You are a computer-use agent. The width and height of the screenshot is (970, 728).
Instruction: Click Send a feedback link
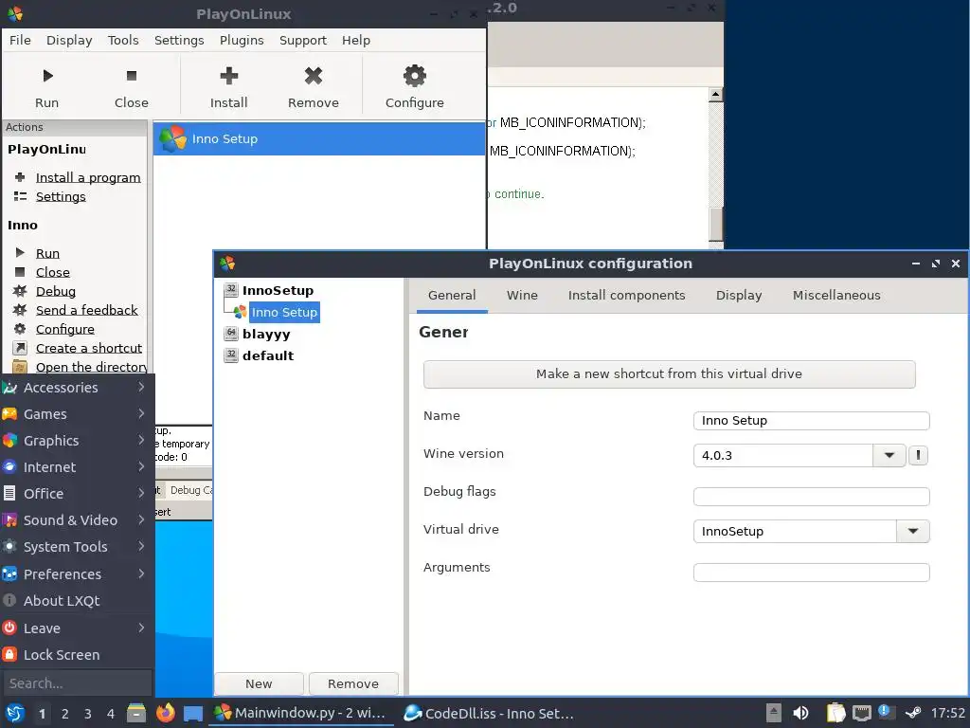[86, 310]
